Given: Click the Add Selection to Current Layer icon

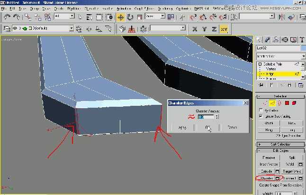Looking at the screenshot, I should 89,29.
